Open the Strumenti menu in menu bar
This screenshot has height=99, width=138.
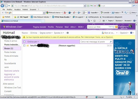point(33,9)
